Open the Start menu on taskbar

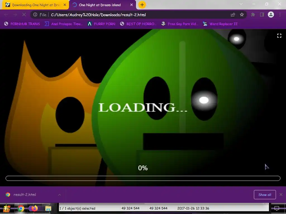coord(7,208)
